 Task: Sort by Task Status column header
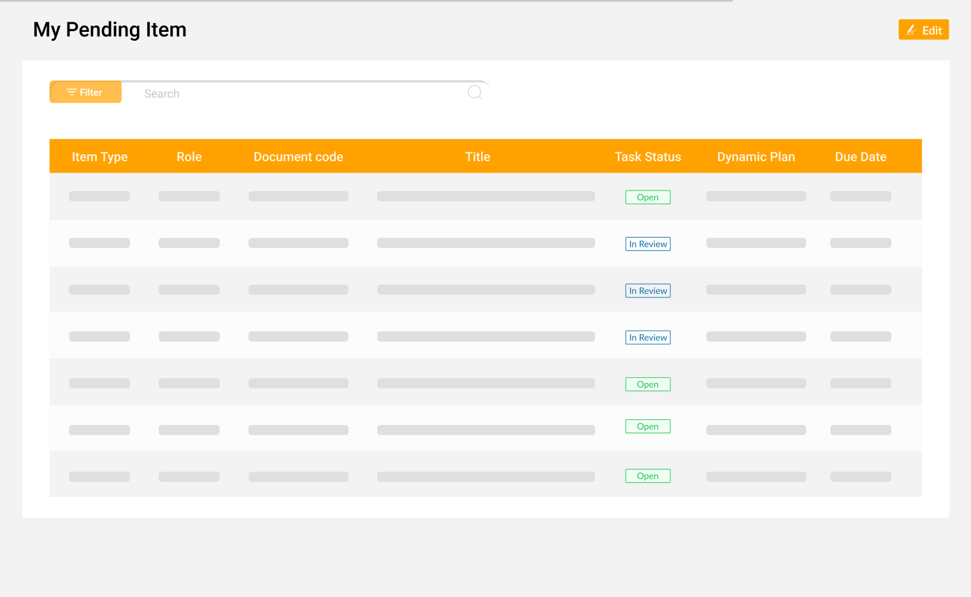(647, 157)
